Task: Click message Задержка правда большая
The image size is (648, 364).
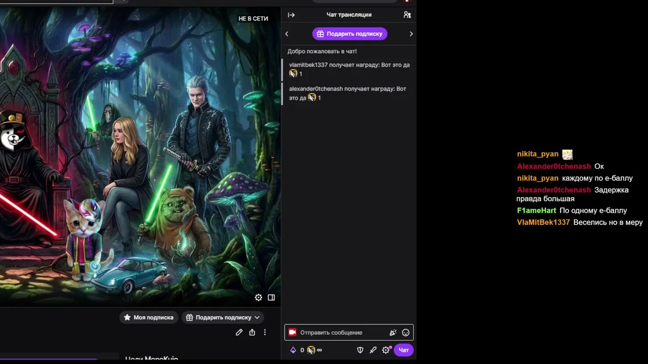Action: (573, 194)
